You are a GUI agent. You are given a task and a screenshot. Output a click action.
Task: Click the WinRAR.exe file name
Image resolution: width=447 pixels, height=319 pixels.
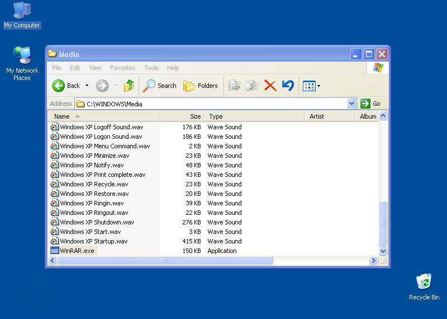[77, 251]
